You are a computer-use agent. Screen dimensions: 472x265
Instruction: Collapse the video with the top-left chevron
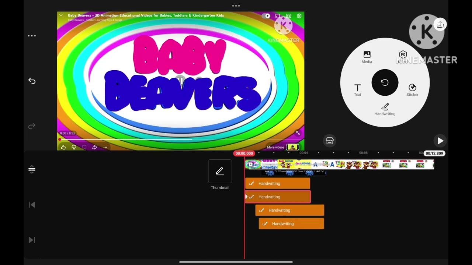coord(61,15)
